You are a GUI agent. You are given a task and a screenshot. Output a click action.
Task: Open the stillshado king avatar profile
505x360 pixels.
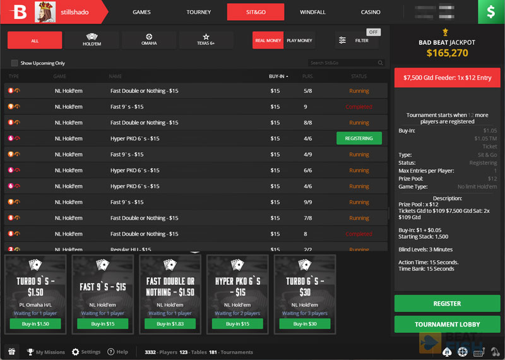pyautogui.click(x=45, y=12)
